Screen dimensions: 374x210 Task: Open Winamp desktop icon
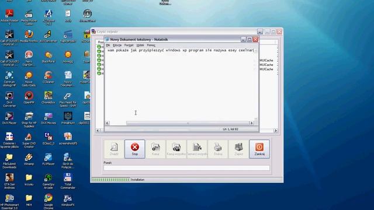tap(29, 159)
